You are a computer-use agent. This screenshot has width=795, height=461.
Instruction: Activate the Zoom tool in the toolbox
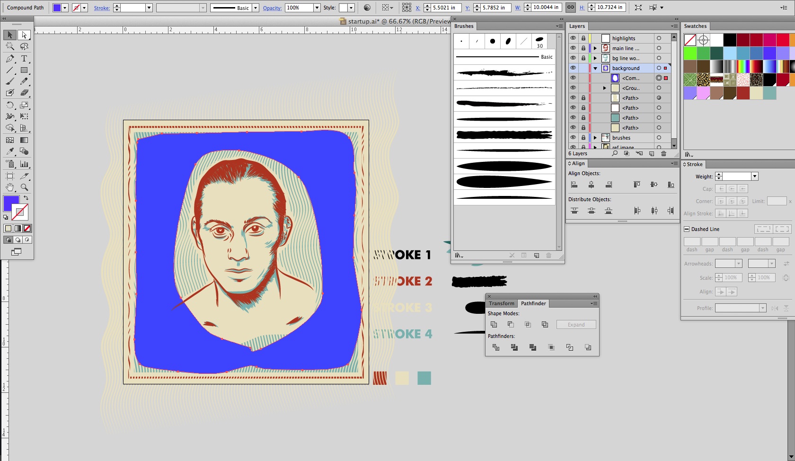(x=24, y=187)
